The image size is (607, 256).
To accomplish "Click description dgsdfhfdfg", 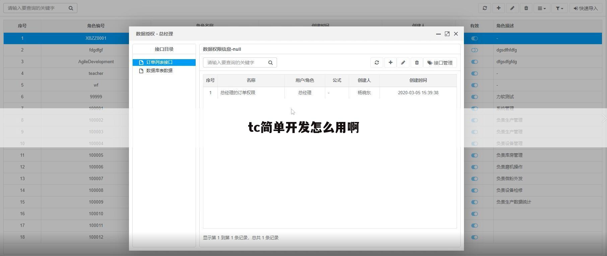I will click(x=507, y=50).
